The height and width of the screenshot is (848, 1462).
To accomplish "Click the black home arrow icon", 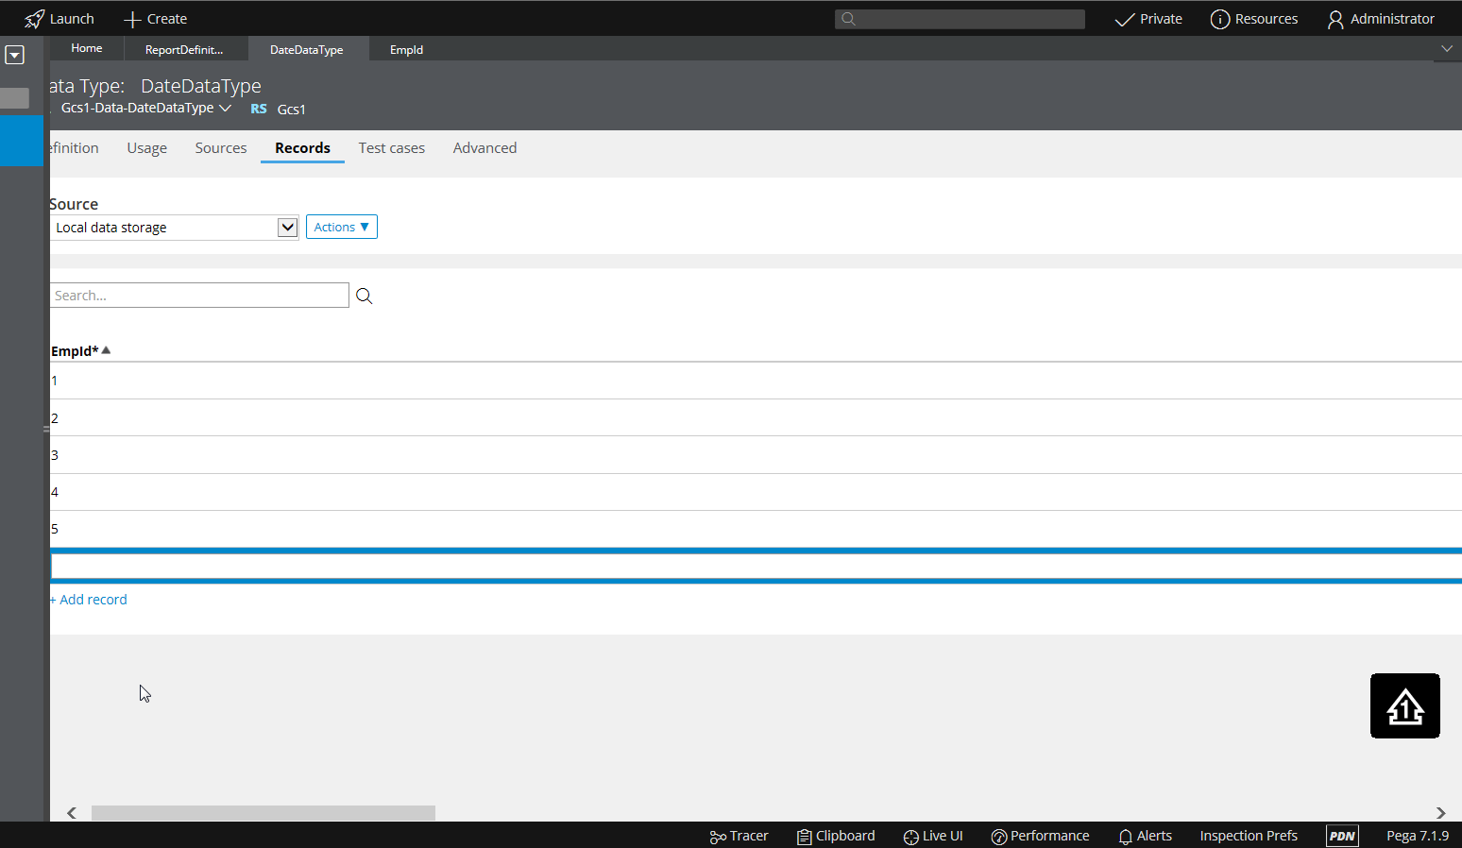I will (1405, 706).
